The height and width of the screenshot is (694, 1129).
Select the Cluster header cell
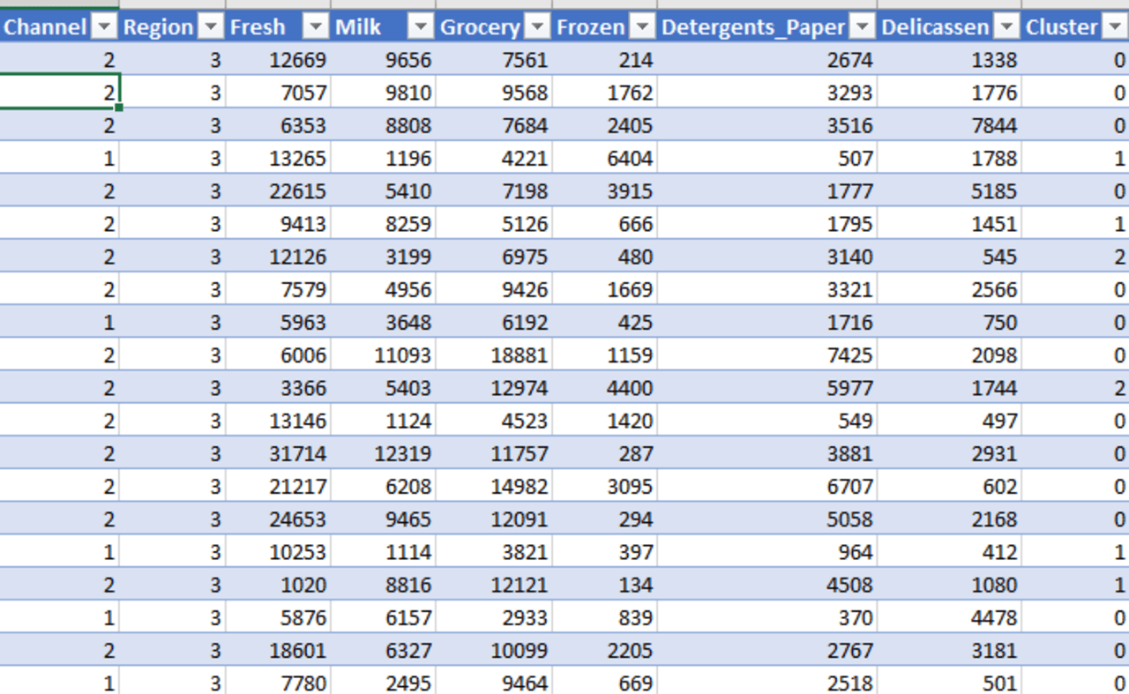click(1075, 27)
